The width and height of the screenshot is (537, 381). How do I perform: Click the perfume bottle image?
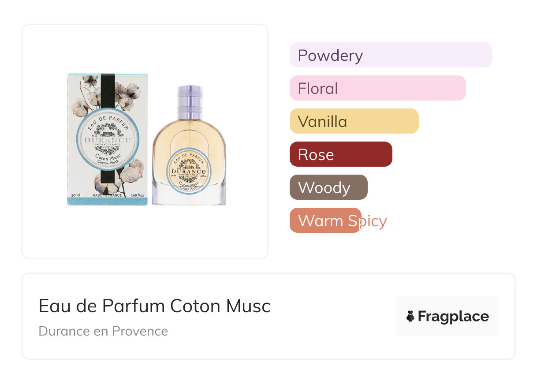pos(189,159)
